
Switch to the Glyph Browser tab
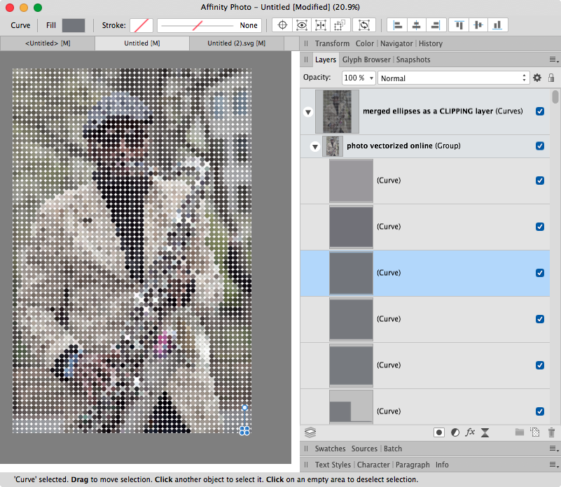pyautogui.click(x=365, y=59)
